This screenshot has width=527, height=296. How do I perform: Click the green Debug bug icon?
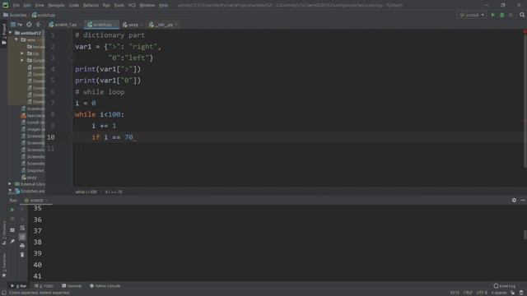[502, 15]
